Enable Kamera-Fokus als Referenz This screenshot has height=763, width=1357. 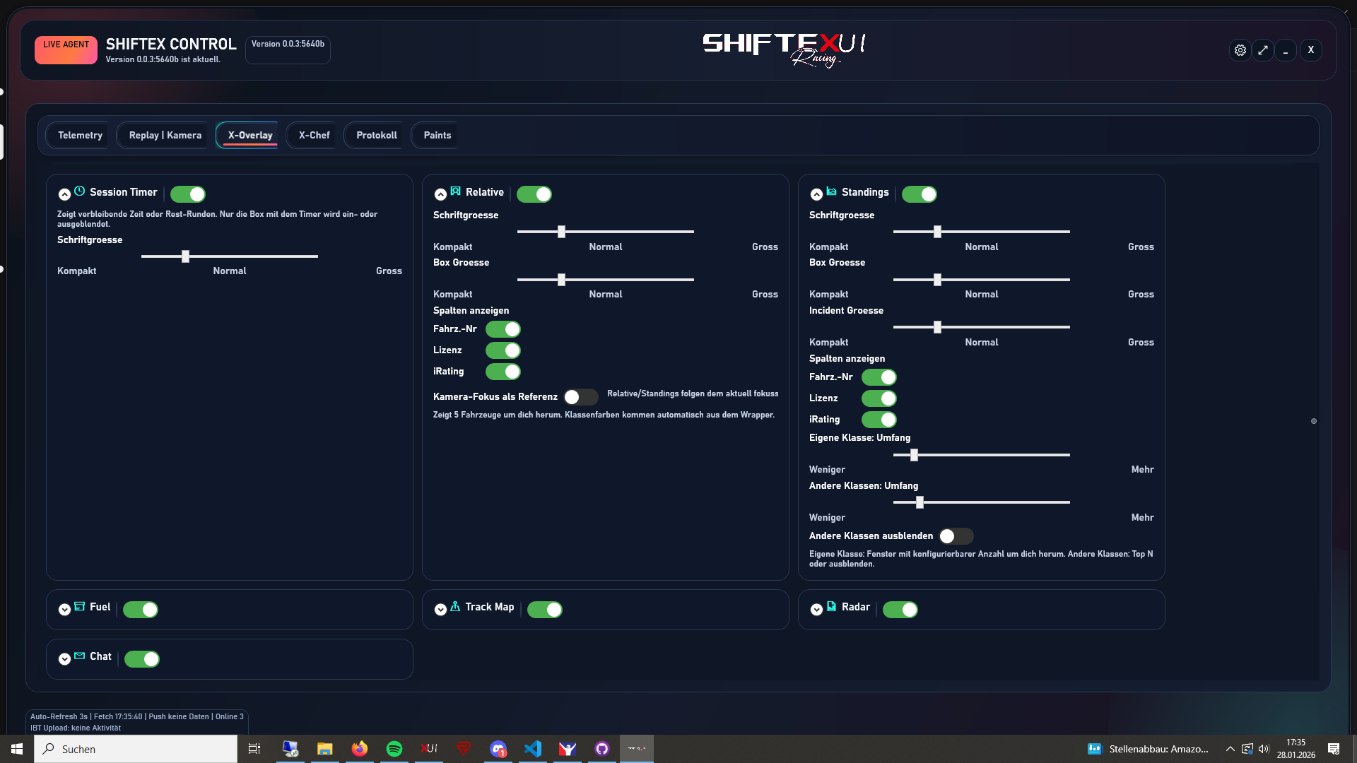(581, 397)
